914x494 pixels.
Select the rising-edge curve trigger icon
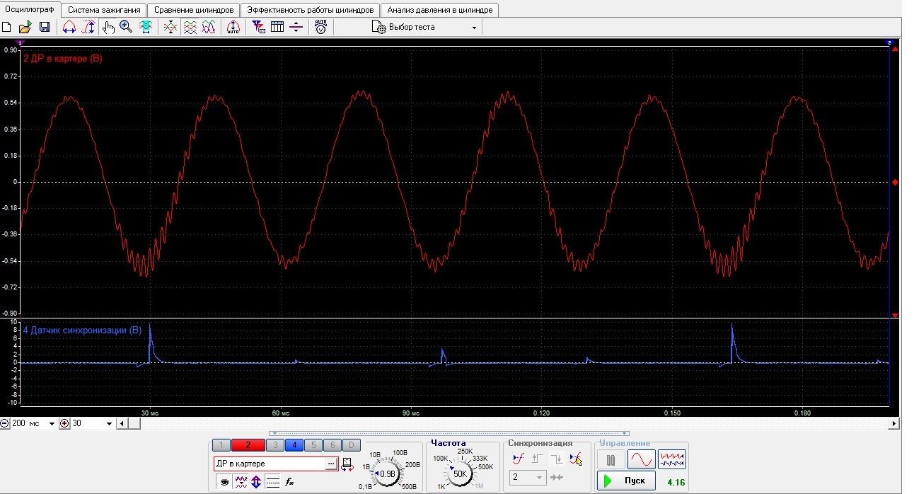pyautogui.click(x=519, y=459)
